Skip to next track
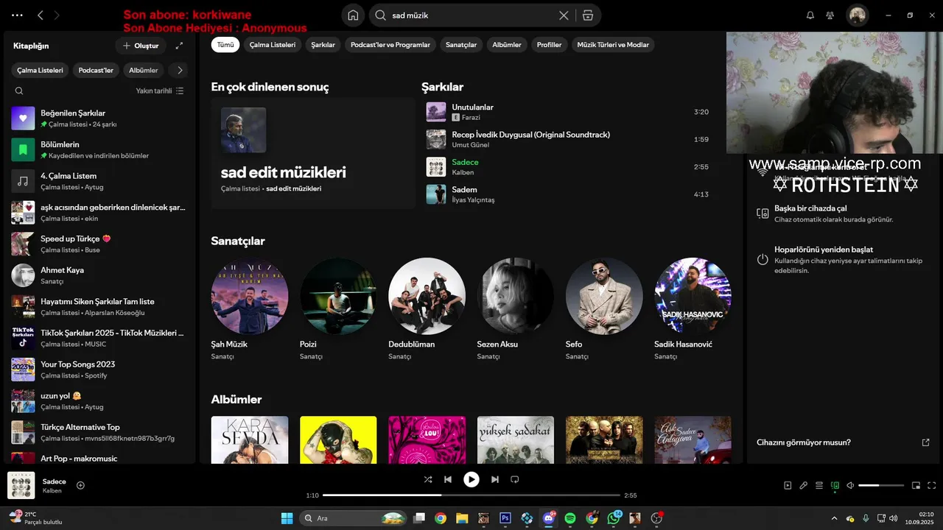 (x=495, y=479)
